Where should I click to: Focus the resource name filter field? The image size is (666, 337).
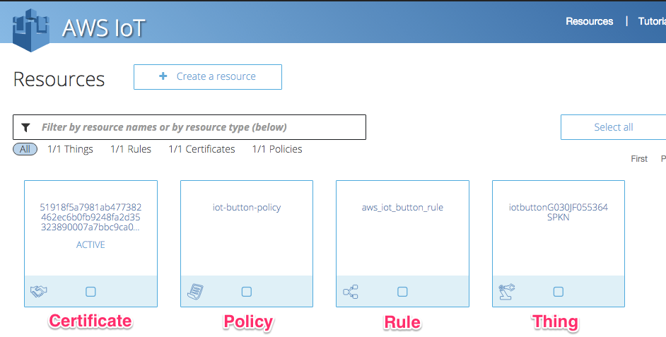tap(198, 127)
